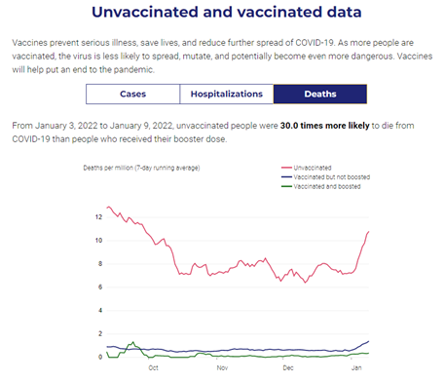Click the blue Vaccinated but not boosted swatch
Image resolution: width=445 pixels, height=383 pixels.
pyautogui.click(x=286, y=177)
